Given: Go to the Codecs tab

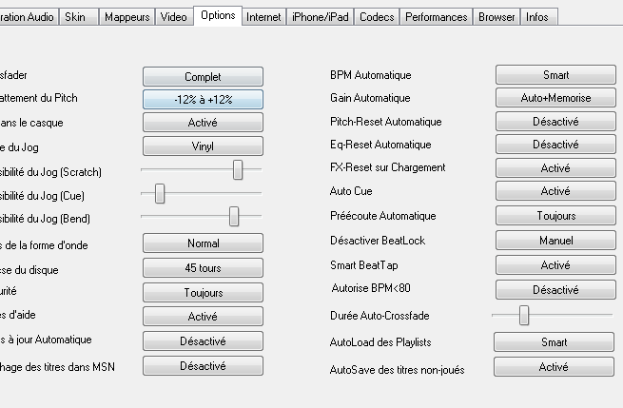Looking at the screenshot, I should pyautogui.click(x=377, y=17).
